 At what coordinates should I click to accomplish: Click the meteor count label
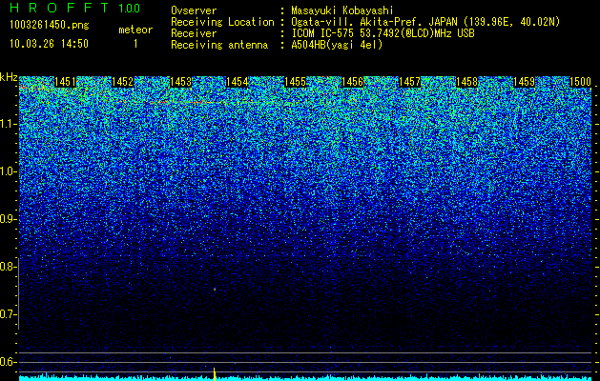tap(135, 30)
